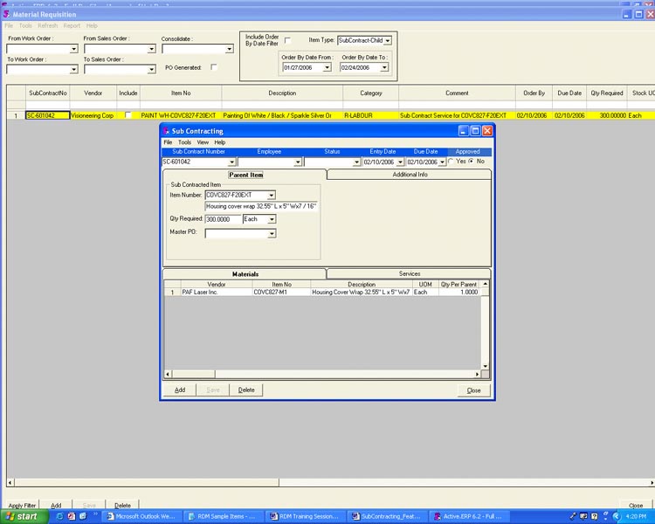
Task: Click the Material Requisition window icon
Action: [x=6, y=15]
